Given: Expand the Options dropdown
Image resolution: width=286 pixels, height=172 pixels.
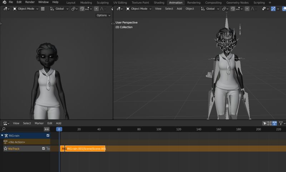Looking at the screenshot, I should [103, 15].
